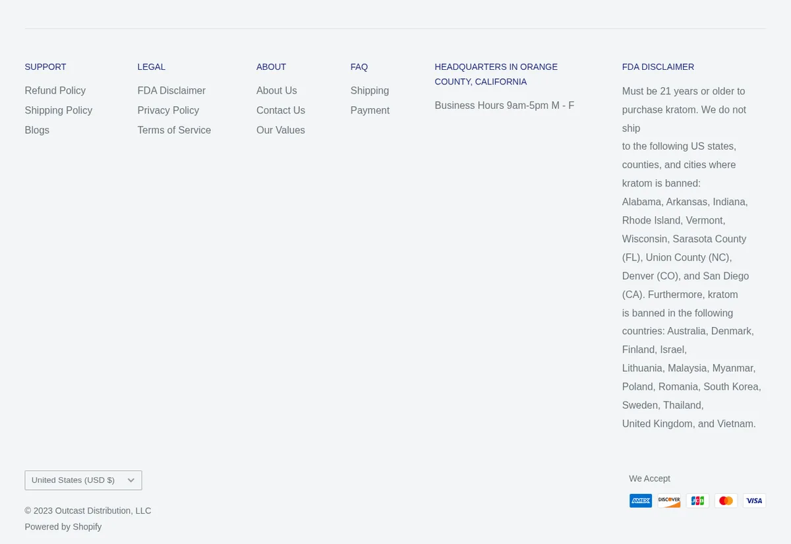Click the JCB payment icon
791x544 pixels.
[x=697, y=500]
